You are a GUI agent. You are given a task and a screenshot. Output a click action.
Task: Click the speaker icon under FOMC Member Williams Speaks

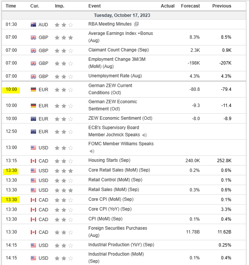[x=92, y=151]
